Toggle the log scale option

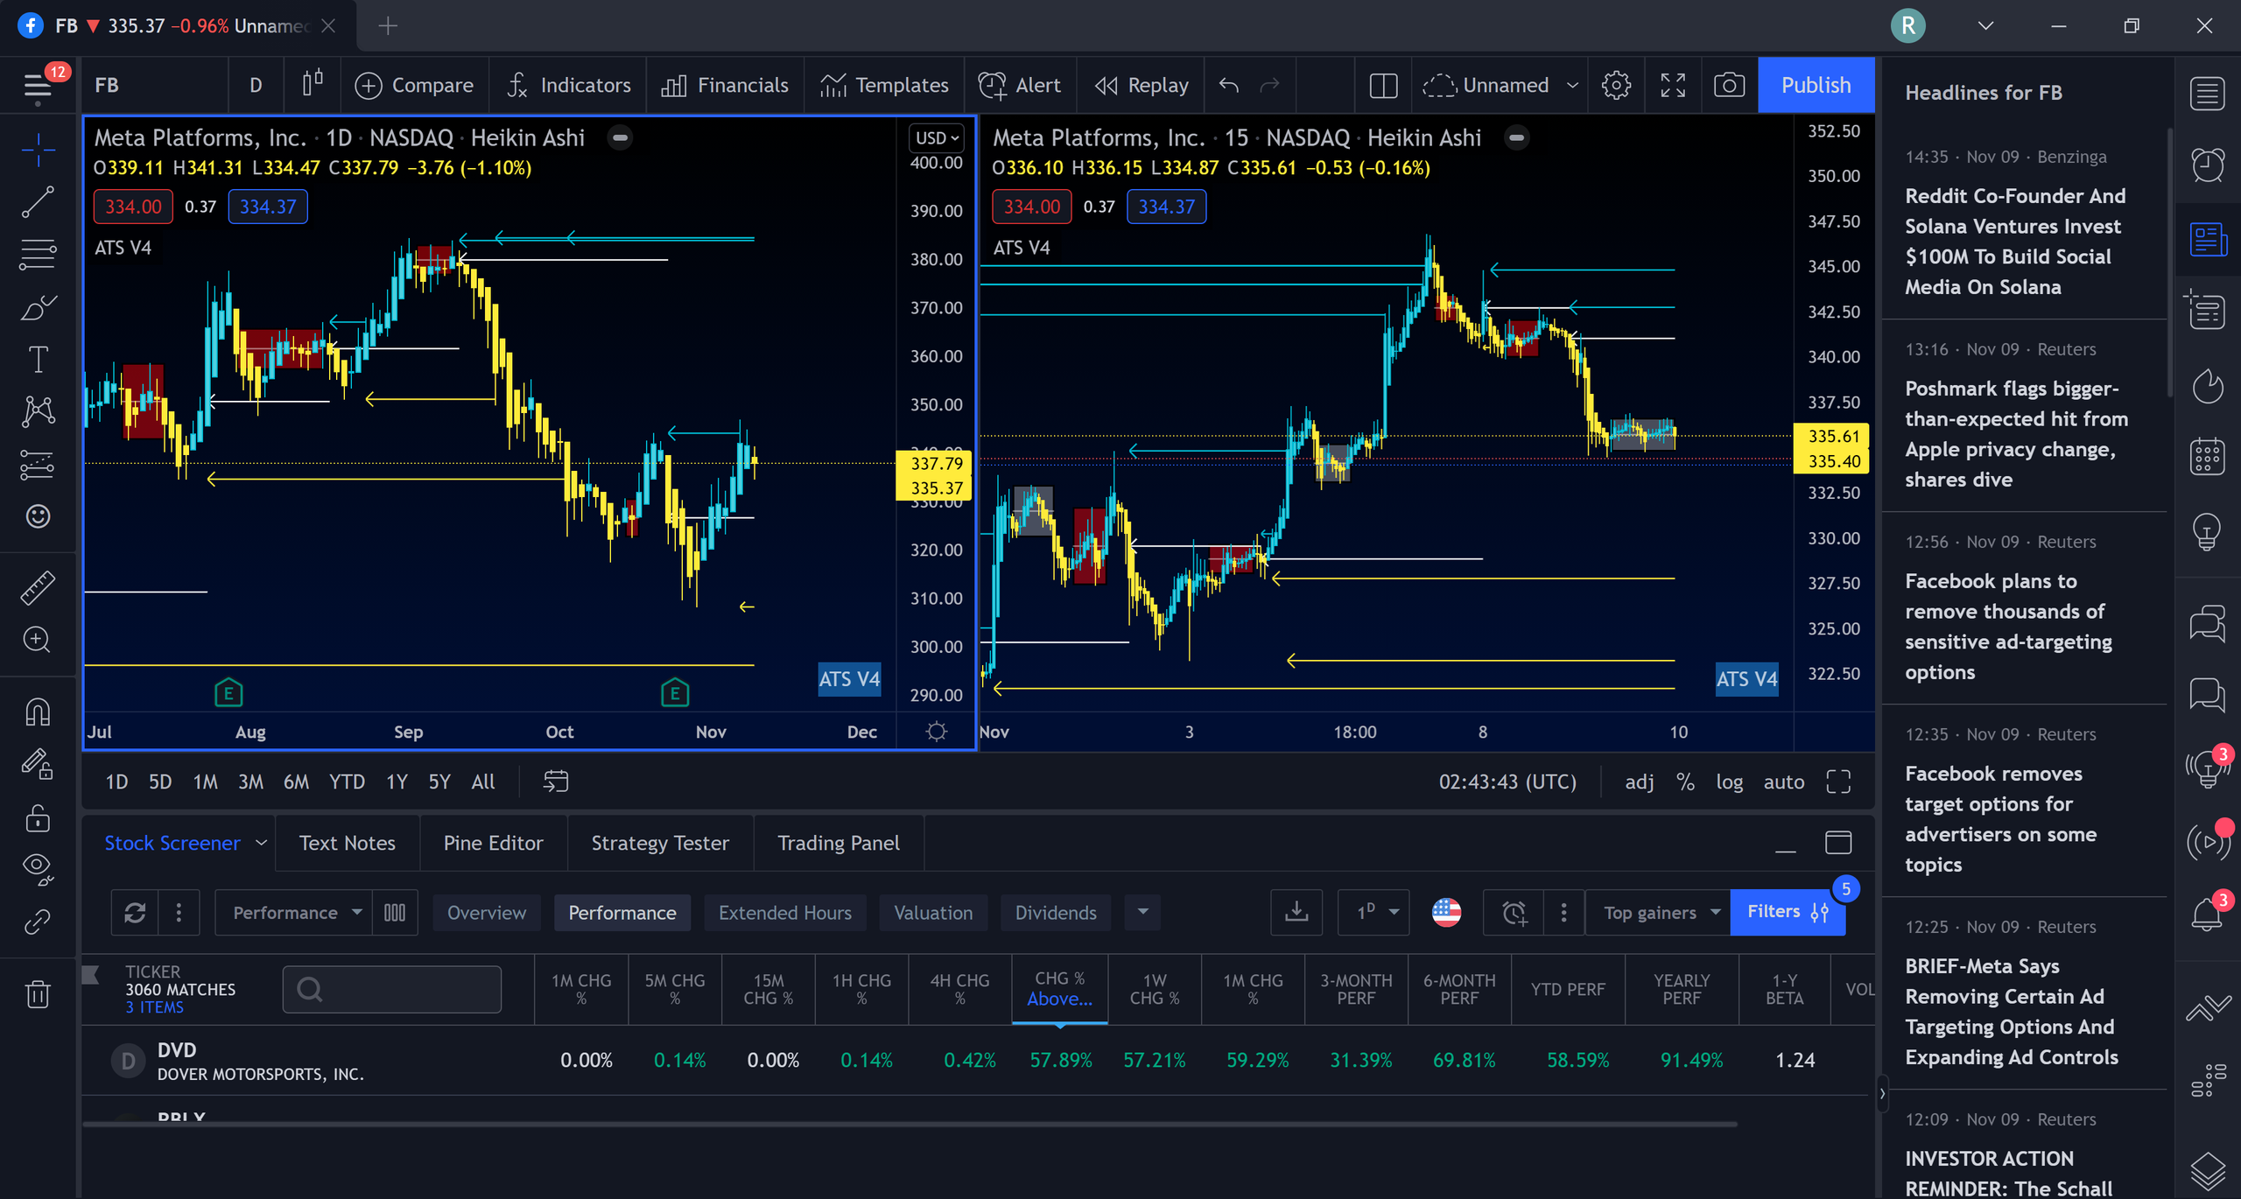click(x=1729, y=782)
